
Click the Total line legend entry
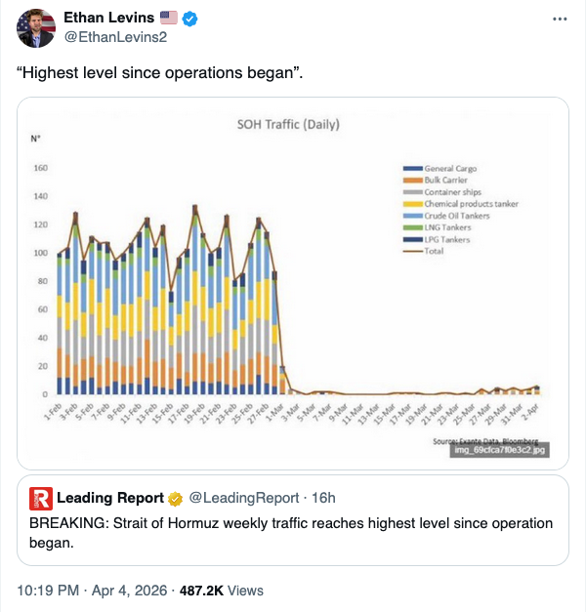pos(437,251)
